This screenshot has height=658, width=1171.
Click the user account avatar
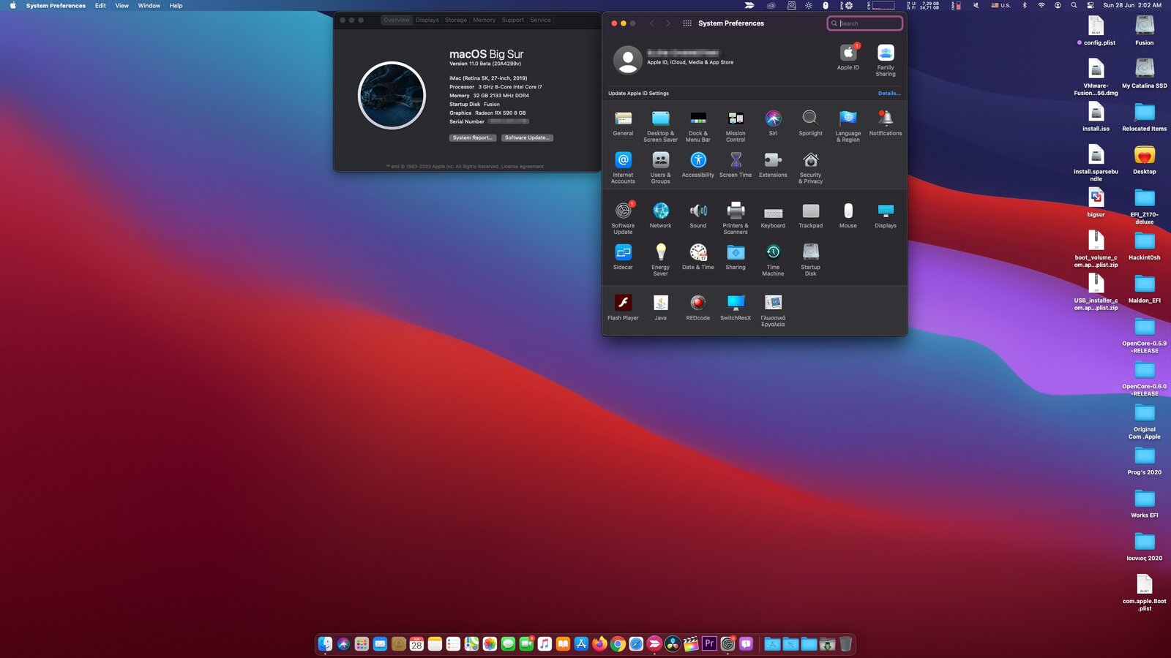(627, 60)
